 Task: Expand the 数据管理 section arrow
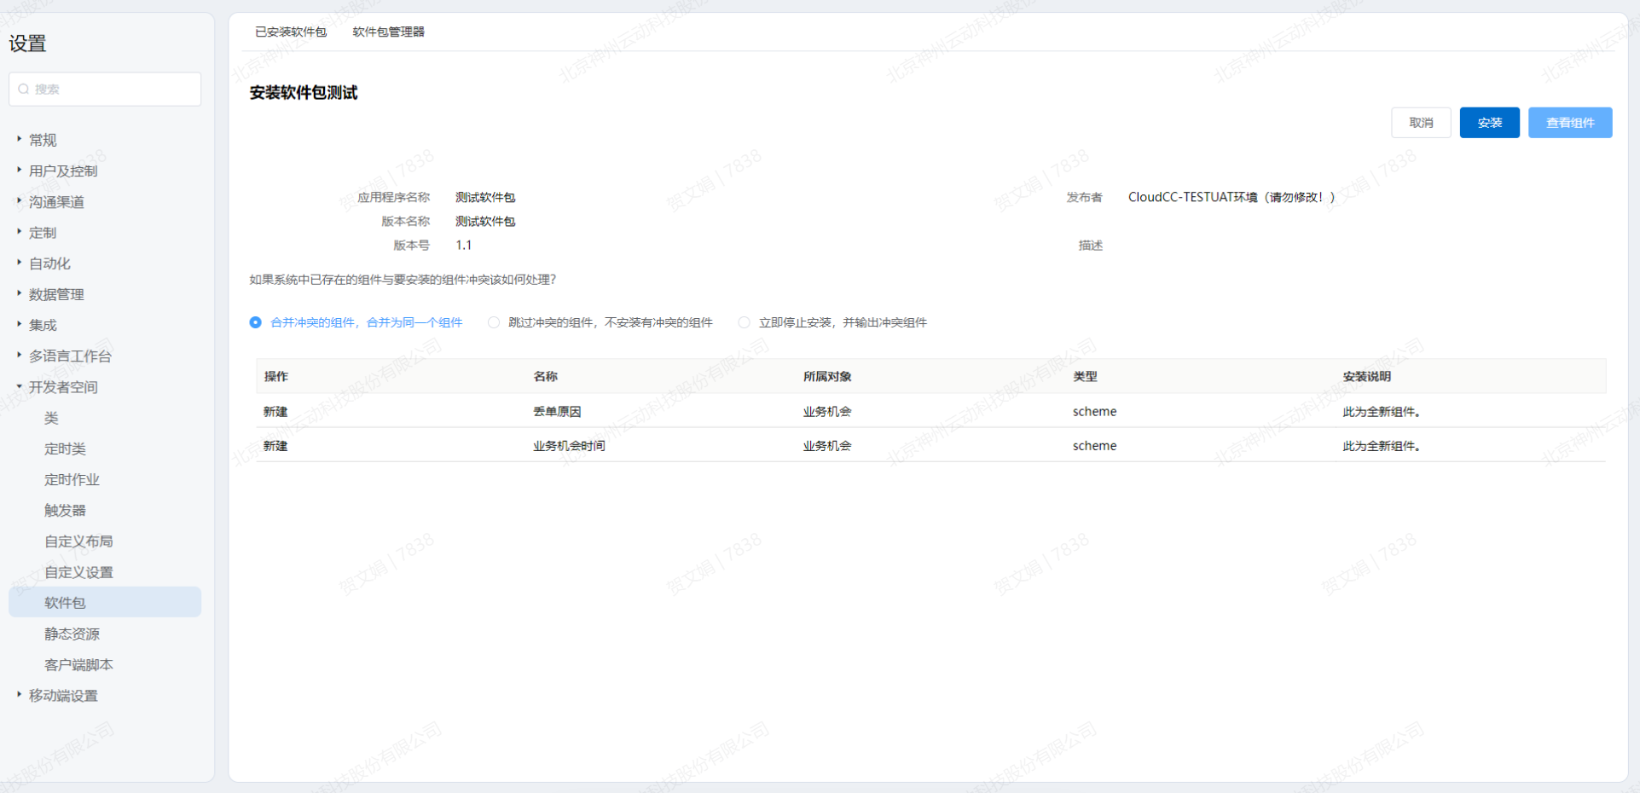[20, 293]
